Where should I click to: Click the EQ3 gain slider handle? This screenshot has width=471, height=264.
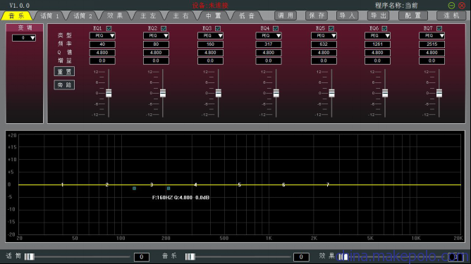219,93
